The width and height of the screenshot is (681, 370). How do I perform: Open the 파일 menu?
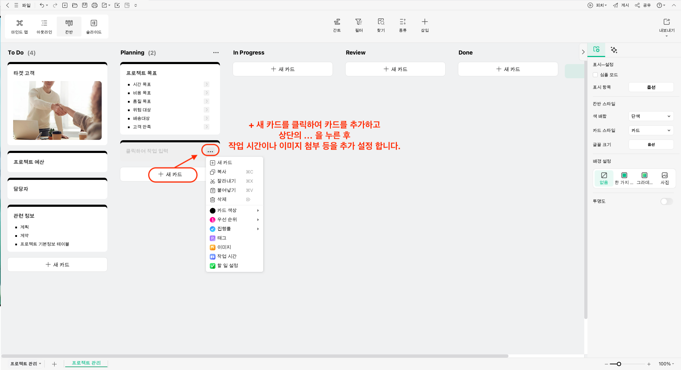[24, 5]
